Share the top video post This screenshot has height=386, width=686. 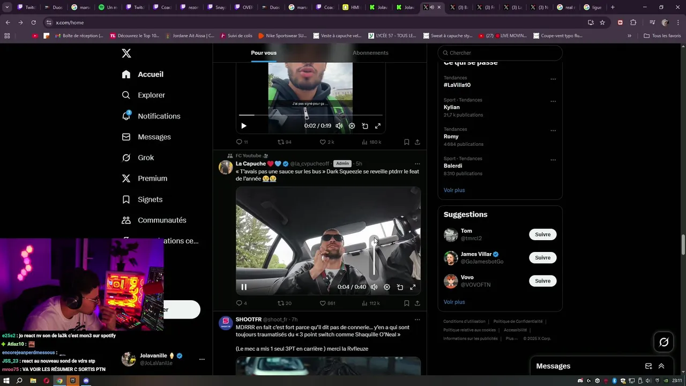[x=417, y=142]
